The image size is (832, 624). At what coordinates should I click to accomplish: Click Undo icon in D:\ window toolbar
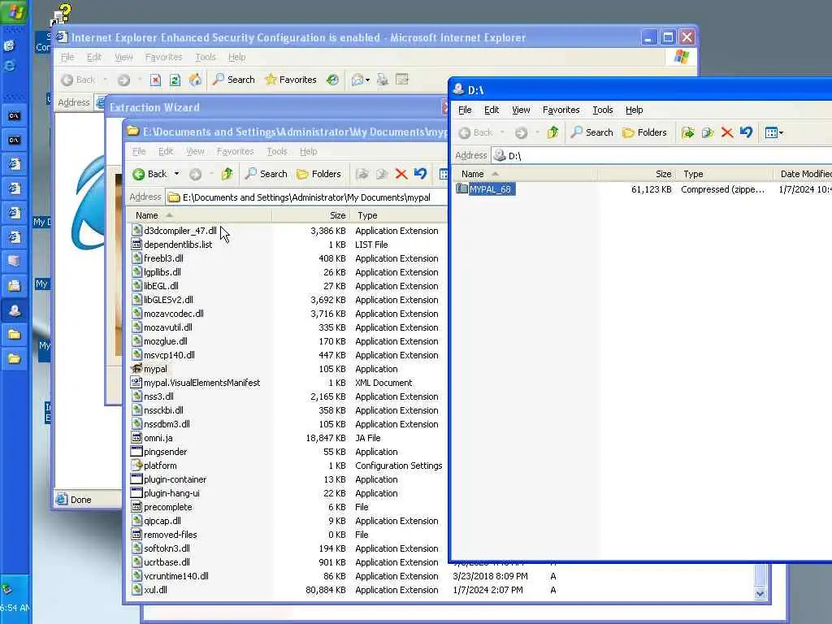tap(746, 132)
